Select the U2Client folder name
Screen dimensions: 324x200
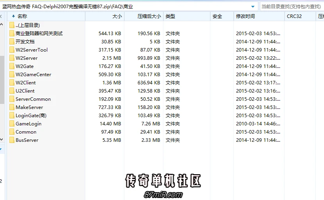pos(25,91)
